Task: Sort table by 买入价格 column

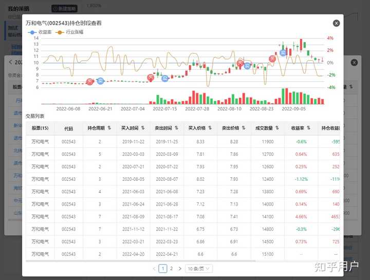Action: tap(210, 128)
